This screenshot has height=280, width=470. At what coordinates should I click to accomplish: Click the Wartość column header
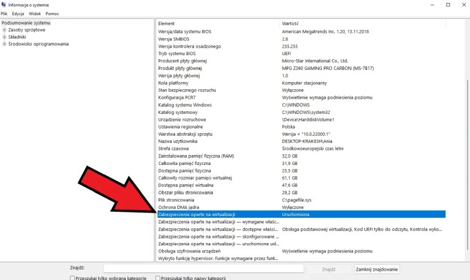coord(362,23)
